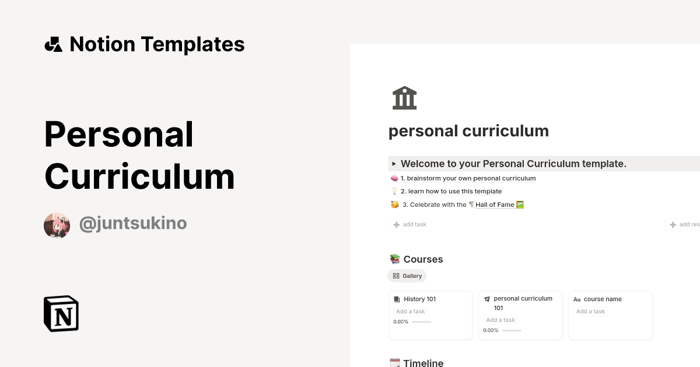Screen dimensions: 700x367
Task: Click the grid icon inside the Gallery button
Action: coord(396,276)
